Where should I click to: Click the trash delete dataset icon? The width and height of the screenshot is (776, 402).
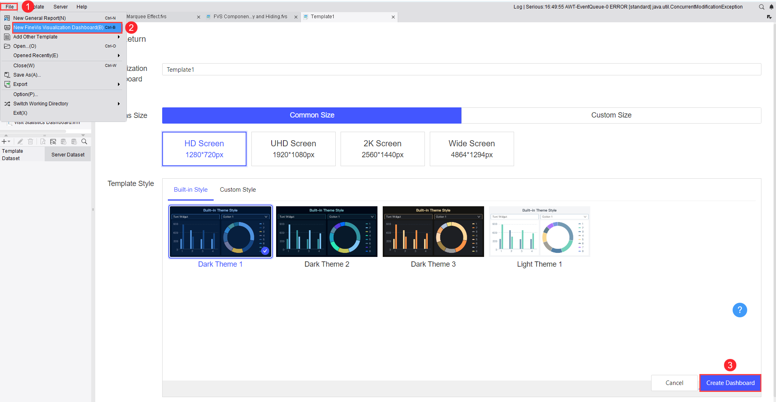pyautogui.click(x=30, y=141)
